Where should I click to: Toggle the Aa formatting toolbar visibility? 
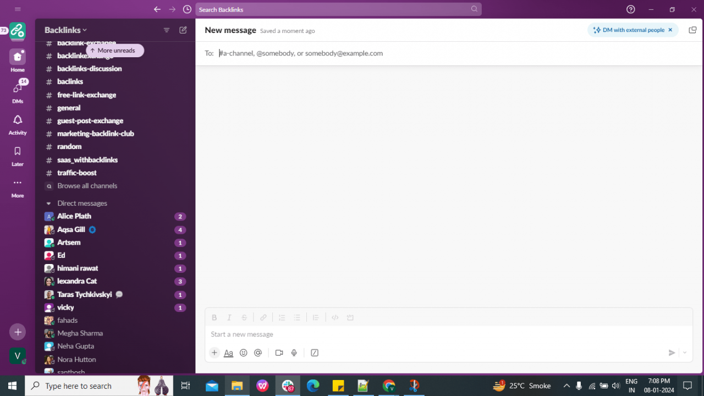229,353
